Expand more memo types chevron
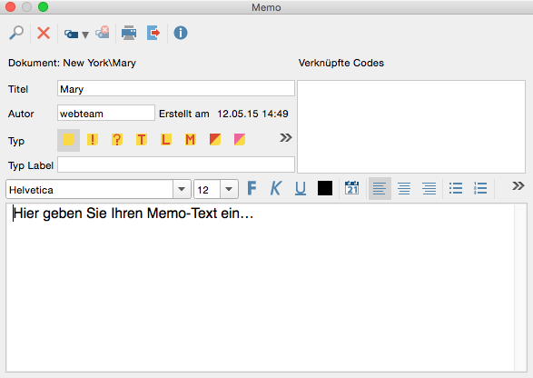Screen dimensions: 533x378 point(286,138)
